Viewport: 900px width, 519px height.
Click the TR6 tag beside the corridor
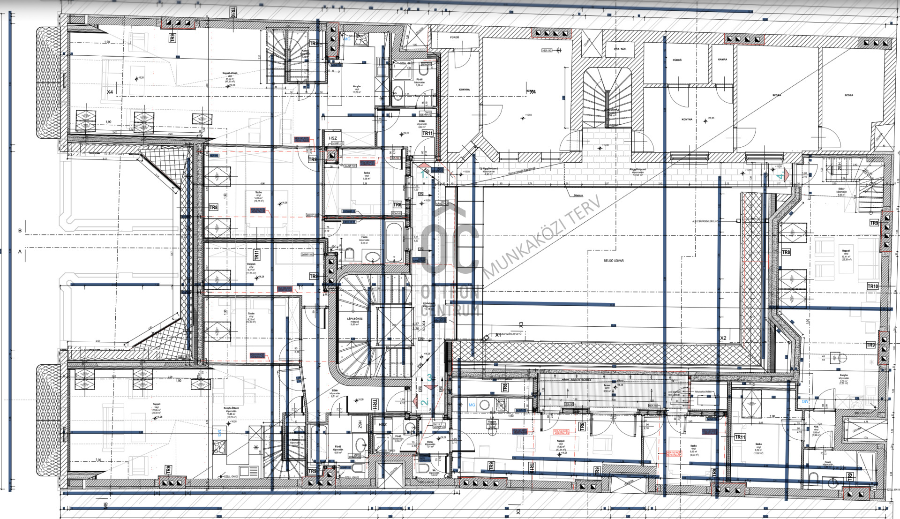point(397,204)
